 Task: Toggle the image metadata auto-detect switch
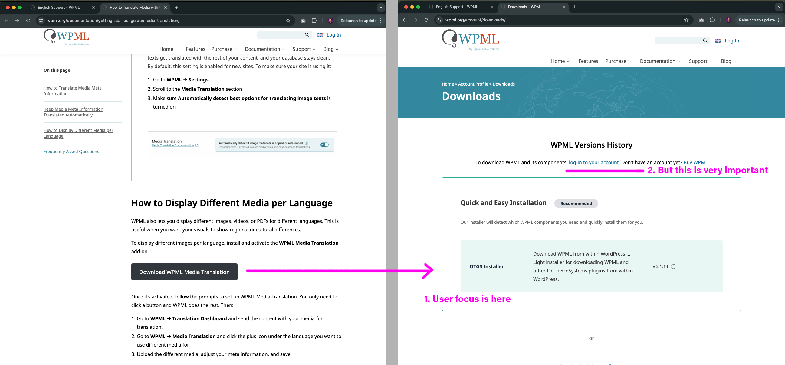(324, 145)
